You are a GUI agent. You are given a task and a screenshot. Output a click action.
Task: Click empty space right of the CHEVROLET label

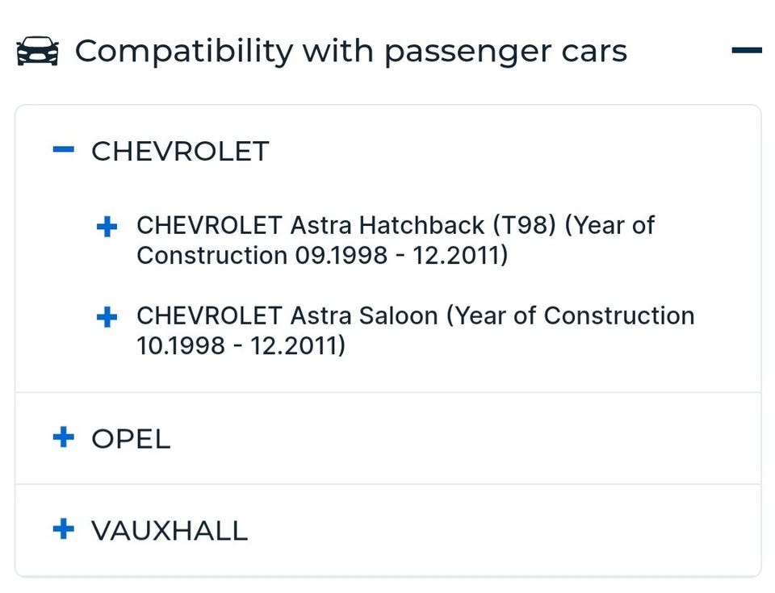pyautogui.click(x=501, y=151)
